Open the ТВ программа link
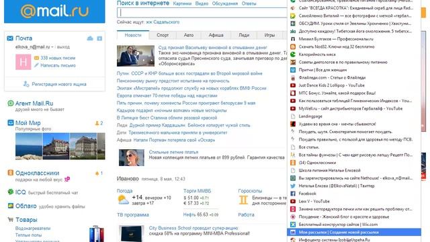 pyautogui.click(x=133, y=214)
